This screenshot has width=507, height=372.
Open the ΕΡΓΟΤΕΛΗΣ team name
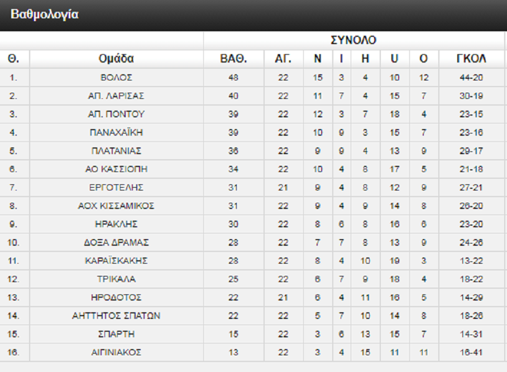click(x=116, y=187)
